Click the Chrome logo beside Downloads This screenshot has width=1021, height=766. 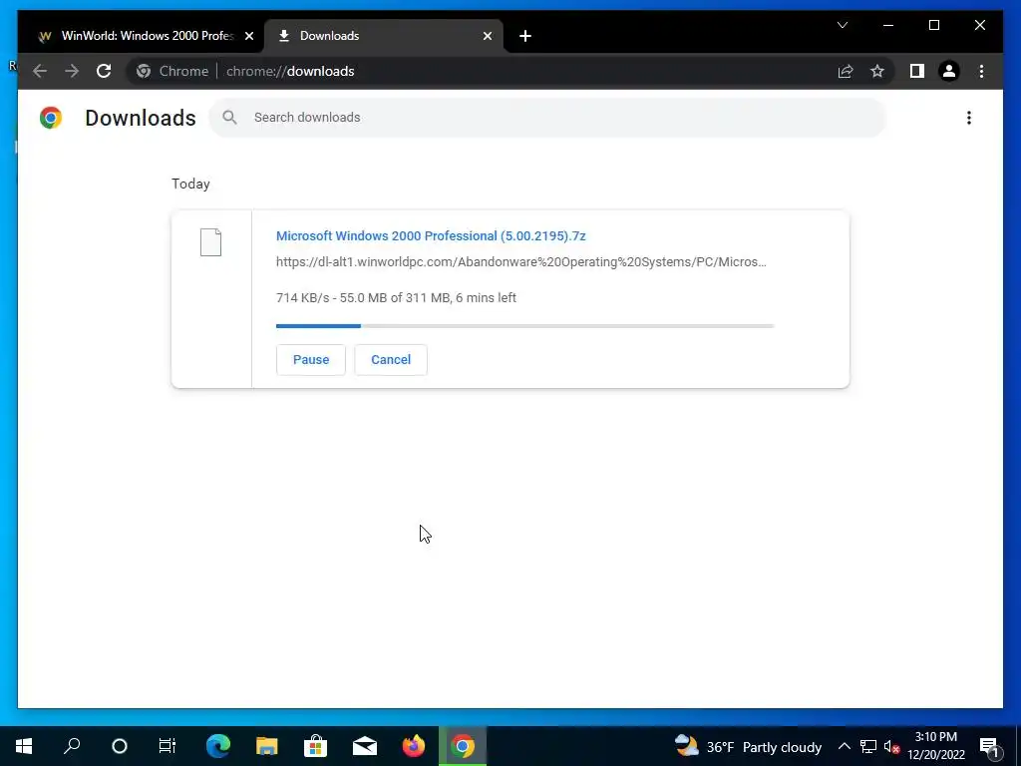tap(51, 118)
